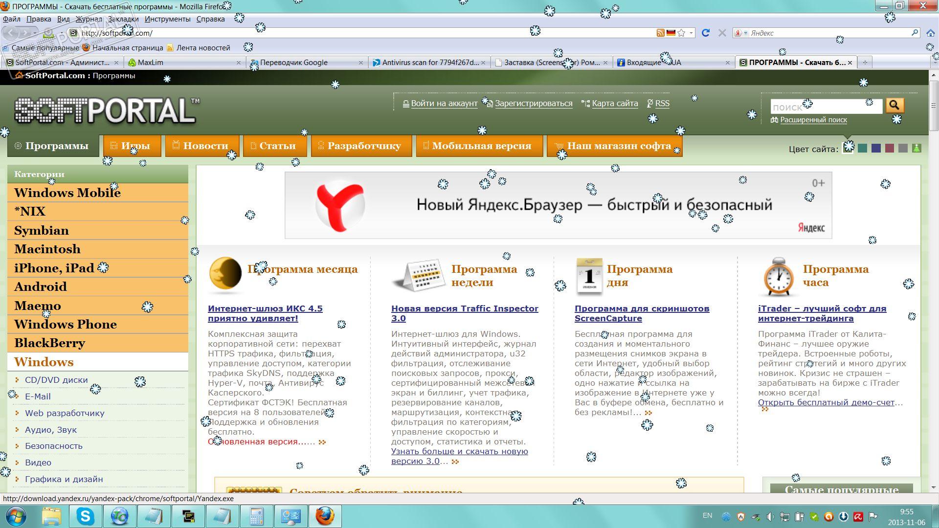Choose the blue site color swatch
The width and height of the screenshot is (939, 528).
(876, 148)
